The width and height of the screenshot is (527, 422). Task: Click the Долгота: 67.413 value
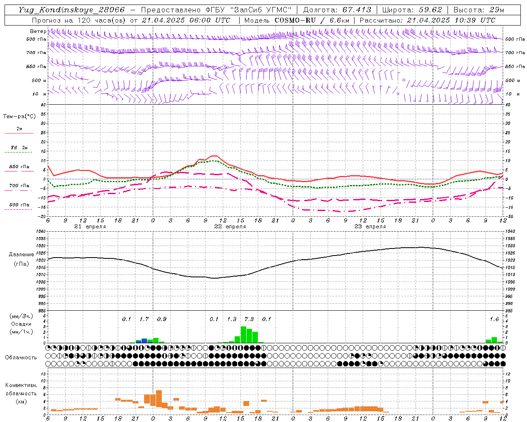click(x=337, y=10)
